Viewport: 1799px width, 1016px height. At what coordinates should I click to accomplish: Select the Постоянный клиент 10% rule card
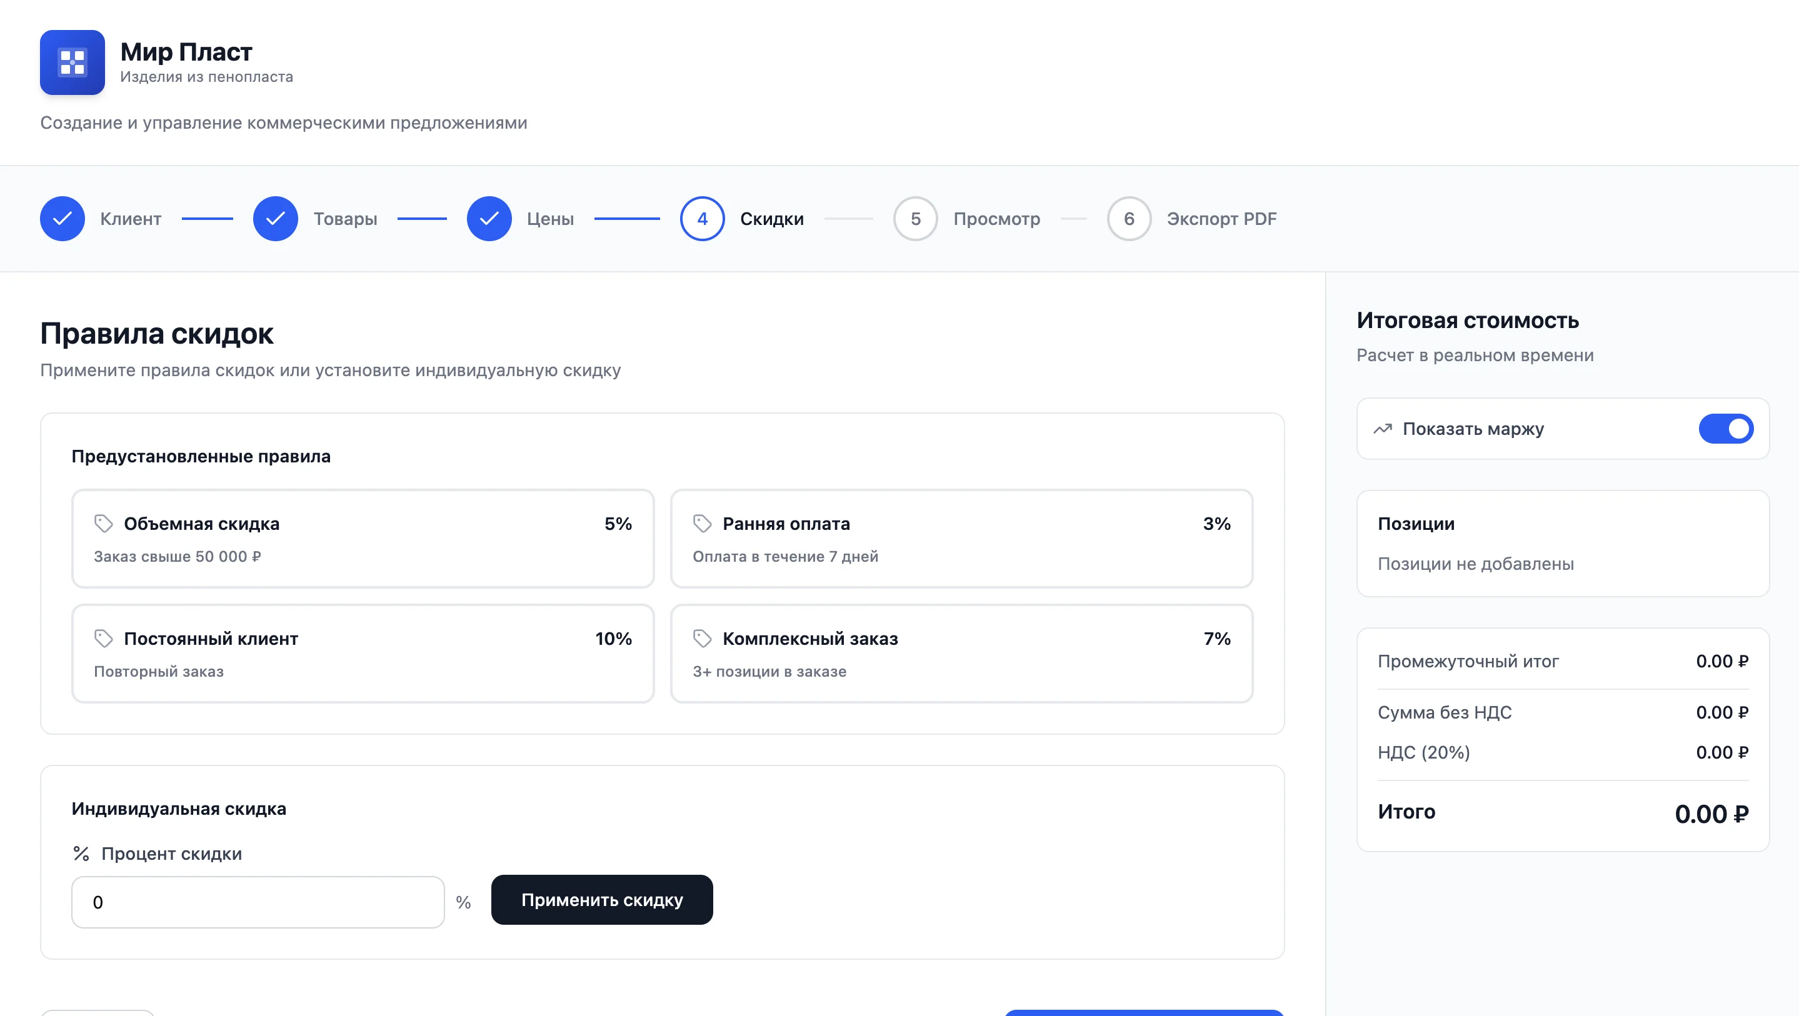click(363, 654)
